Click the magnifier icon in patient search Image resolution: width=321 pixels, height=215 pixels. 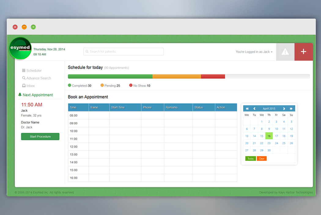(87, 51)
